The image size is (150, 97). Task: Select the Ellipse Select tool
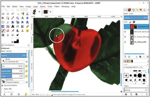tap(8, 14)
